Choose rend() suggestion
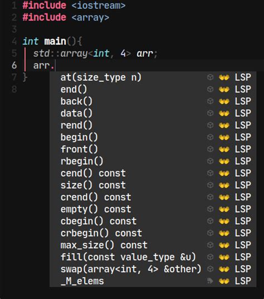264x299 pixels. click(153, 126)
